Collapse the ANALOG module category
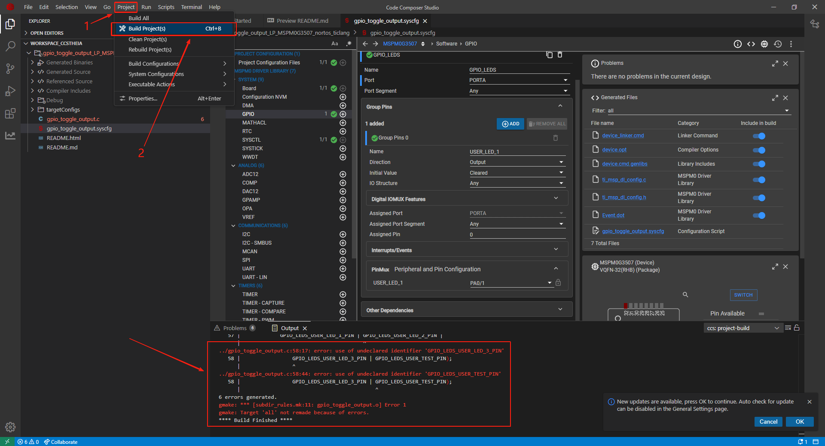This screenshot has height=446, width=825. [233, 166]
